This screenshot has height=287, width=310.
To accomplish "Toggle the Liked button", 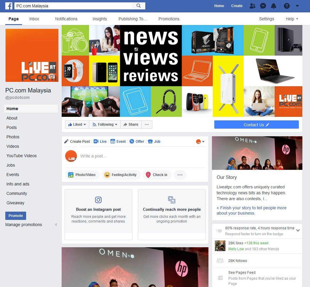I will (x=77, y=125).
